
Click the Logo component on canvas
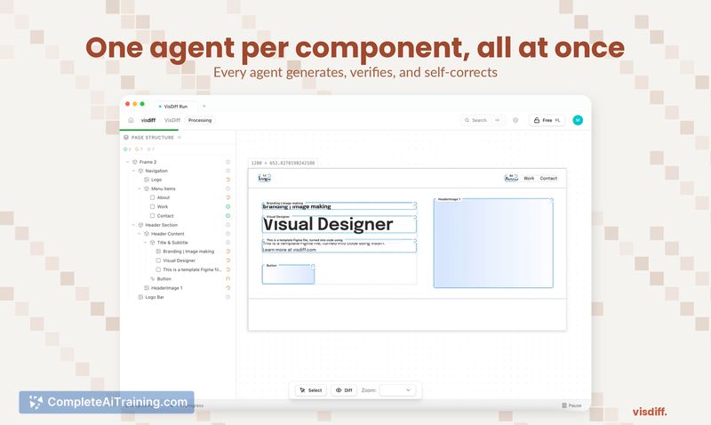pyautogui.click(x=264, y=178)
